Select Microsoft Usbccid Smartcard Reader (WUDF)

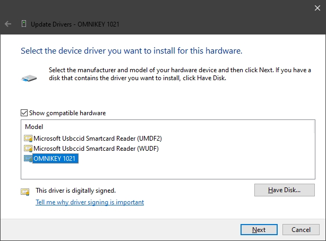tap(96, 149)
